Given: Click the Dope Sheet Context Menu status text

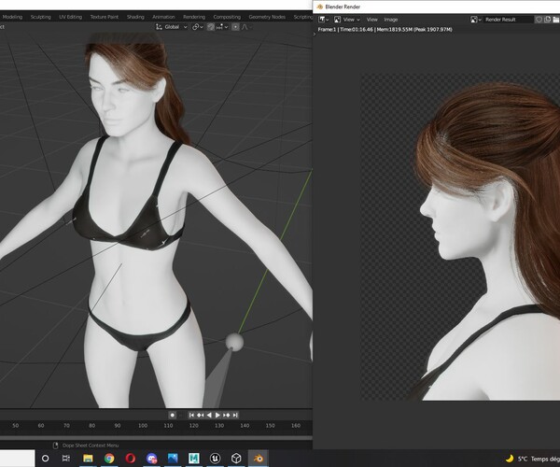Looking at the screenshot, I should click(x=91, y=446).
